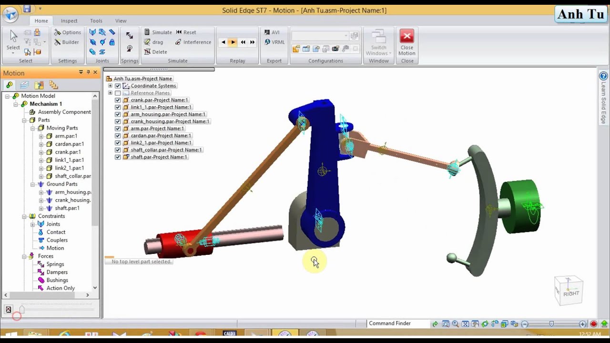Choose the drag tool in the Simulate group

[x=153, y=42]
